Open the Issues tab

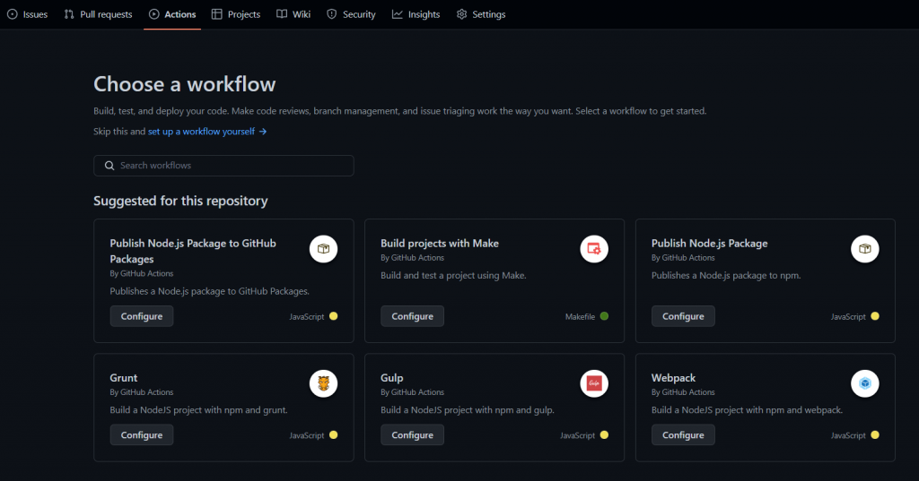(28, 14)
